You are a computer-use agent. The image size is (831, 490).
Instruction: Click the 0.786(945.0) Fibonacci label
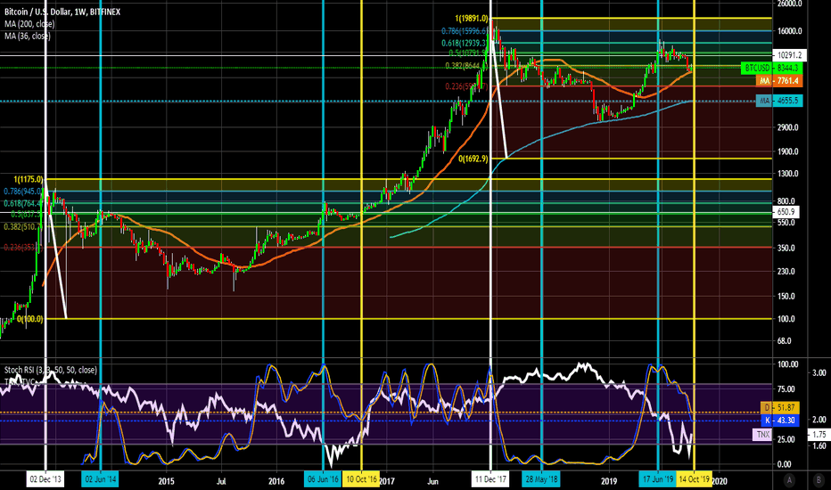tap(23, 192)
